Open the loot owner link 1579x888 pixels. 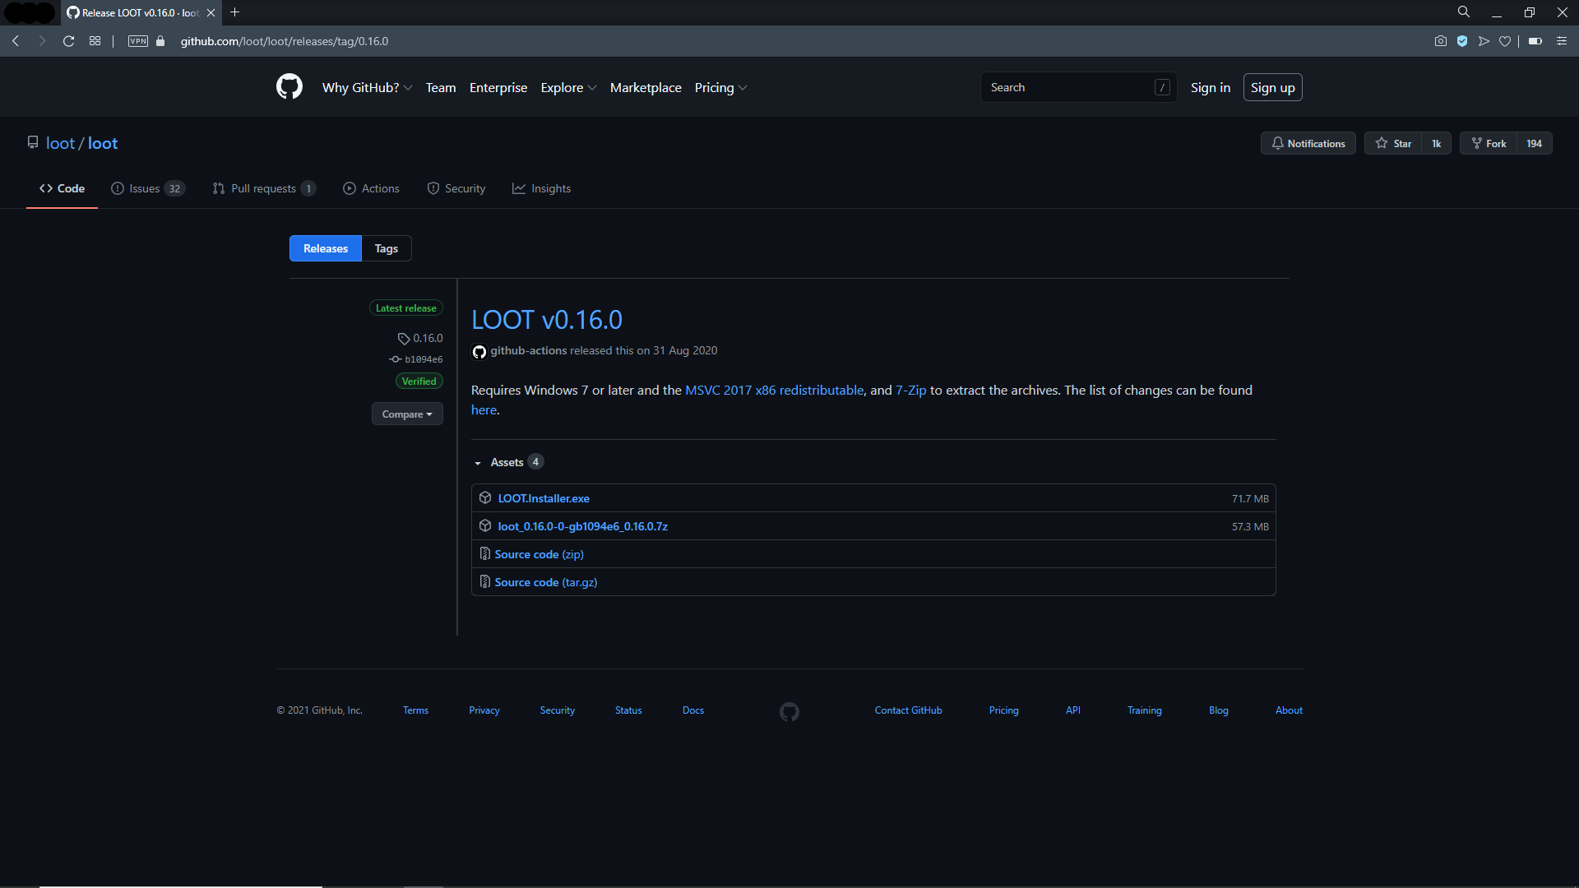click(60, 143)
